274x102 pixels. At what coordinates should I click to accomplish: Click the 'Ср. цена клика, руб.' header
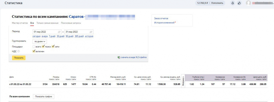142,77
